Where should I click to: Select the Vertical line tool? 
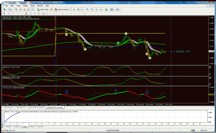(13, 13)
